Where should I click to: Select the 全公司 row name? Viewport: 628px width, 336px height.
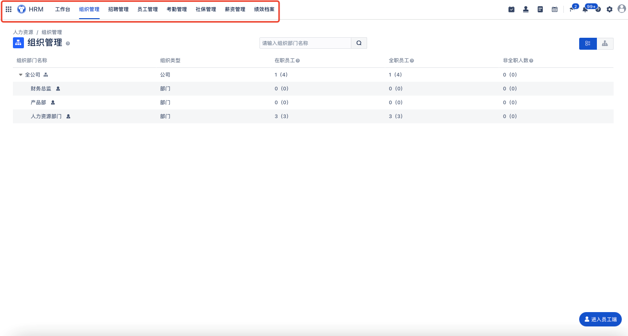click(x=33, y=75)
